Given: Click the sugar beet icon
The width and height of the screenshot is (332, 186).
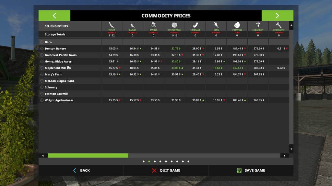Looking at the screenshot, I should (258, 25).
